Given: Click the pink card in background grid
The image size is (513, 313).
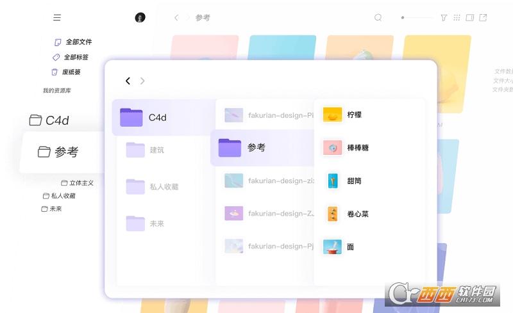Looking at the screenshot, I should coord(205,47).
